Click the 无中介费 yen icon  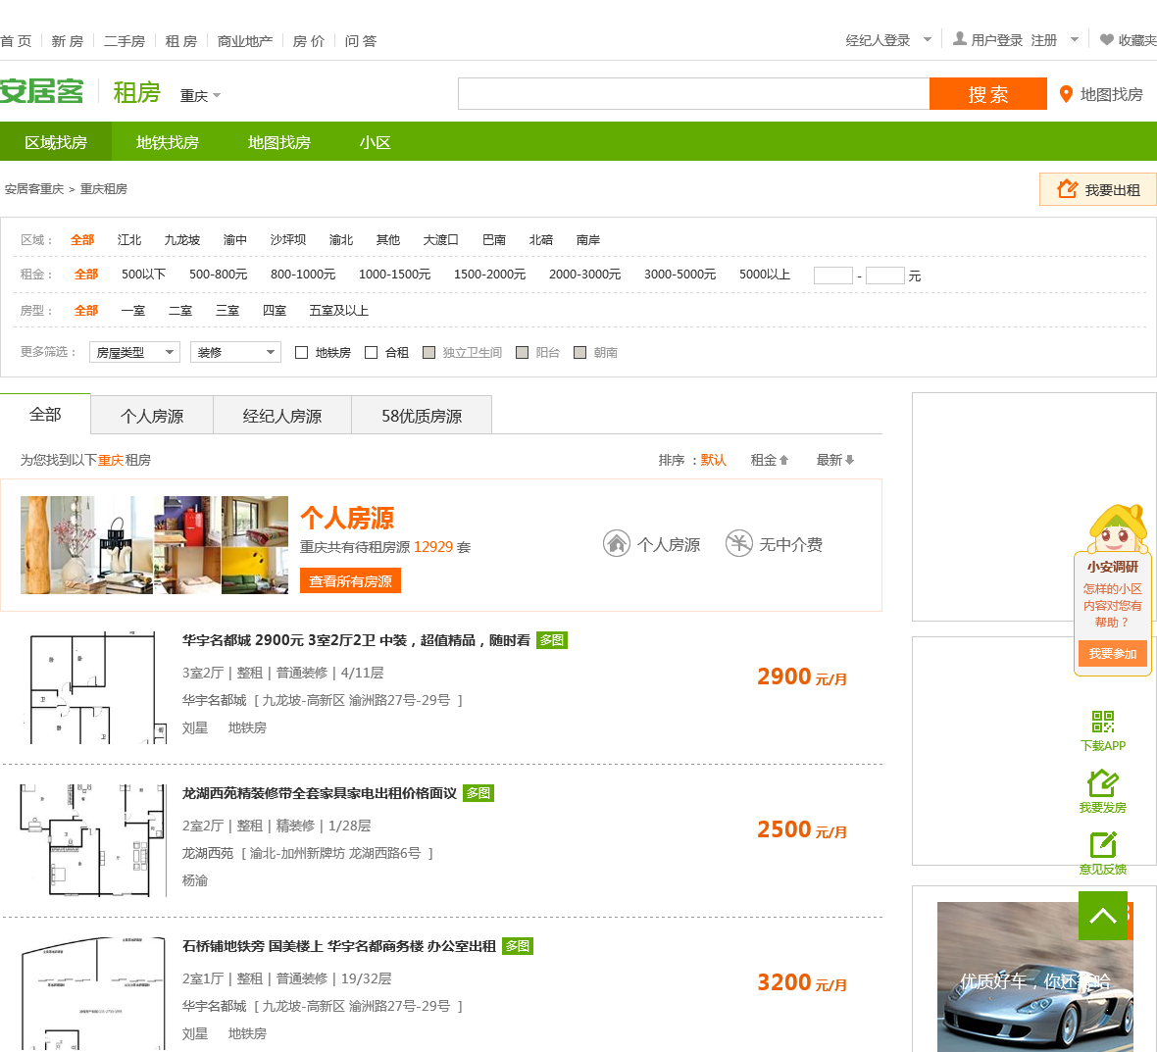coord(738,544)
